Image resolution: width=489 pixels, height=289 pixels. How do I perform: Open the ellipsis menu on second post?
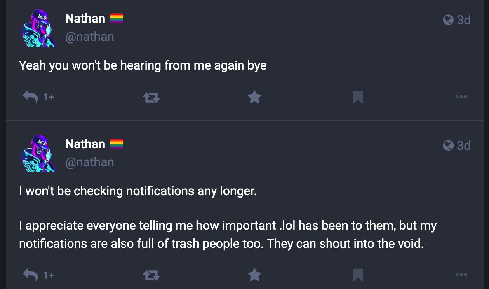[461, 275]
